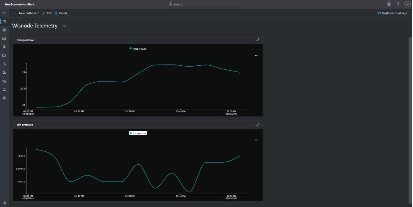Open the Temperature chart's three-dot menu
413x207 pixels.
click(257, 55)
